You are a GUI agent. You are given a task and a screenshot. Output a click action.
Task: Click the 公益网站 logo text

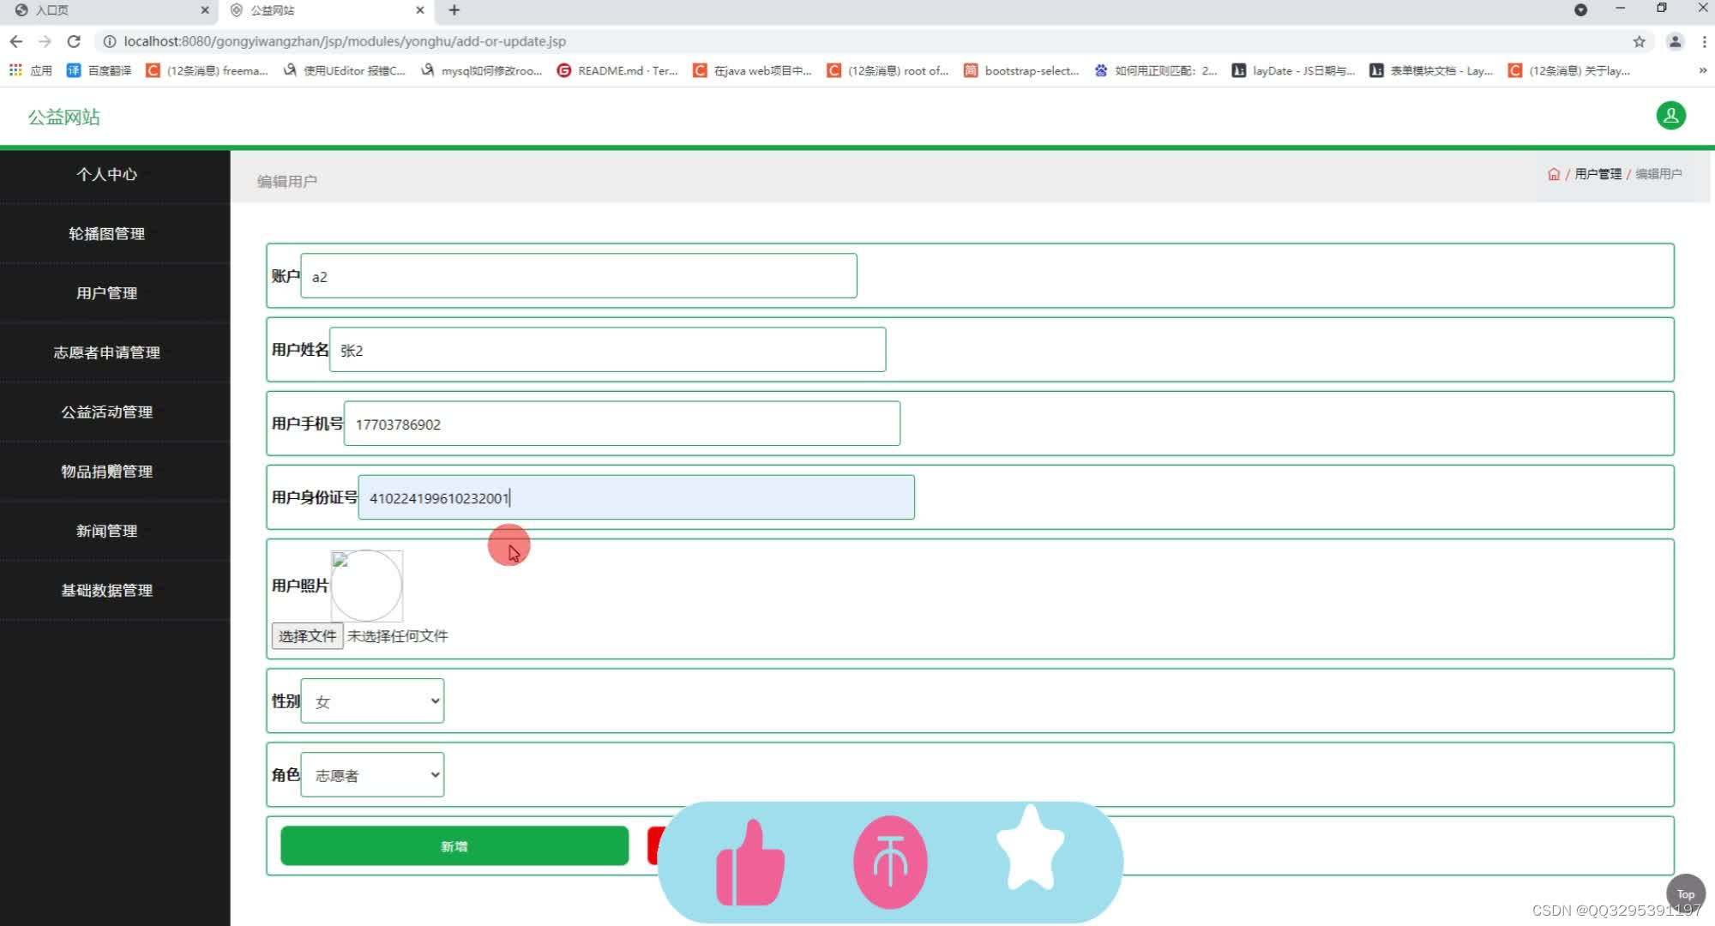click(64, 117)
